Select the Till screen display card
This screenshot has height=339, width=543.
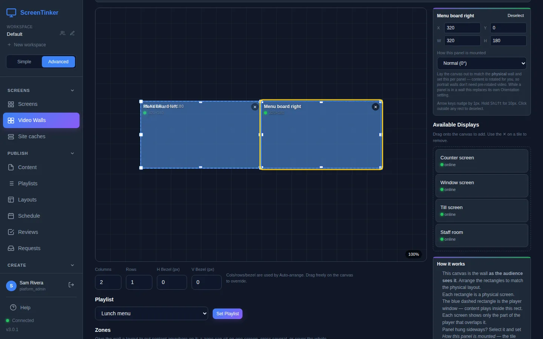tap(482, 211)
